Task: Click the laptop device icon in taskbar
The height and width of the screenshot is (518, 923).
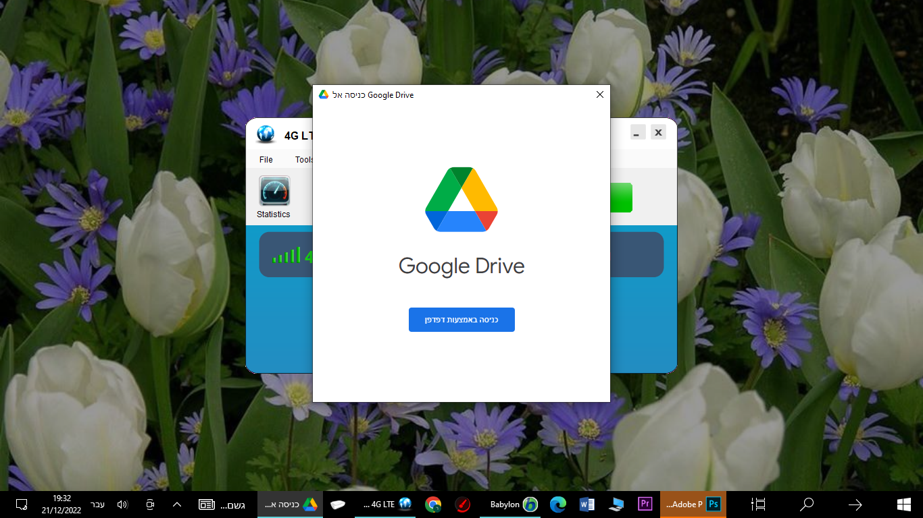Action: 616,505
